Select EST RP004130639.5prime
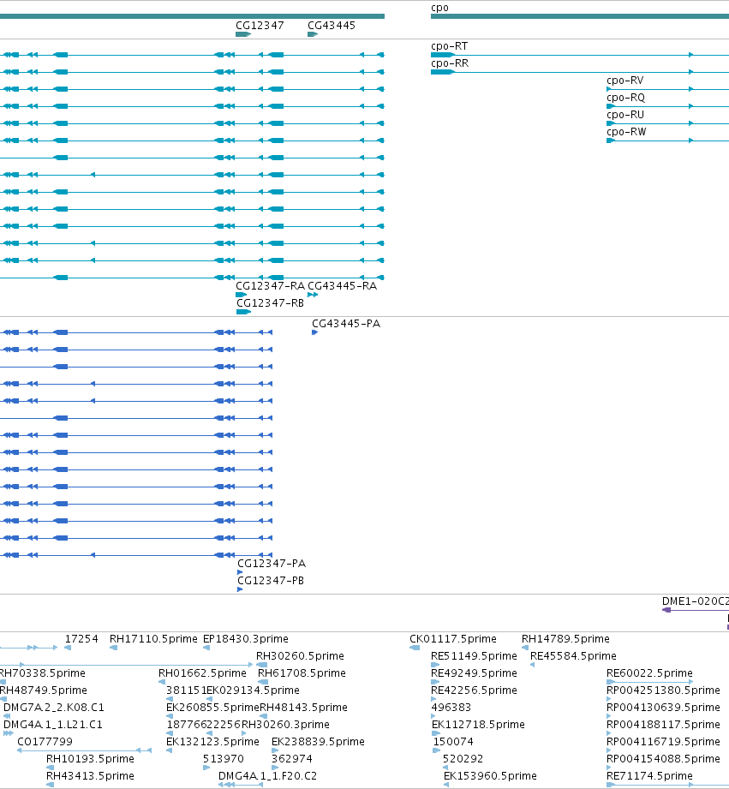The height and width of the screenshot is (789, 729). pos(663,708)
